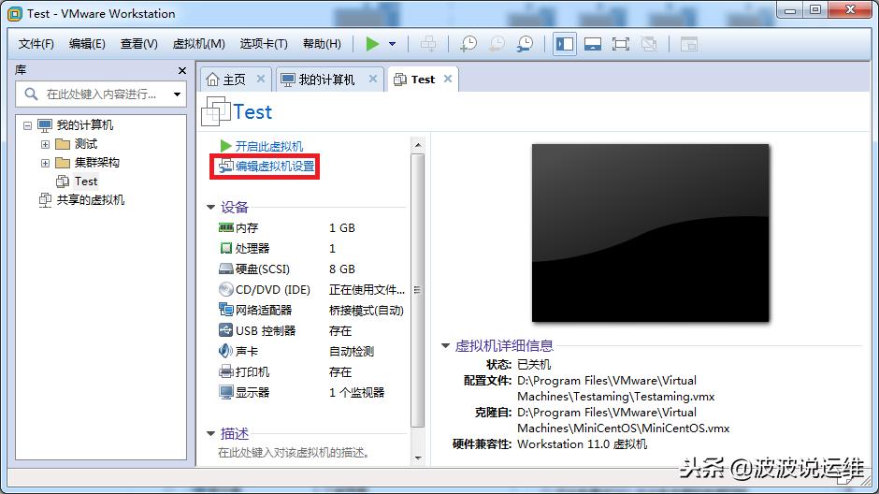Click the 网络适配器 network adapter icon
Screen dimensions: 879x494
[x=226, y=310]
